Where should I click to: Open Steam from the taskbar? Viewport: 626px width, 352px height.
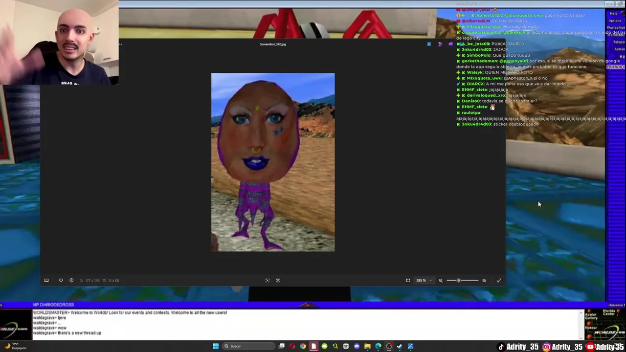[400, 346]
